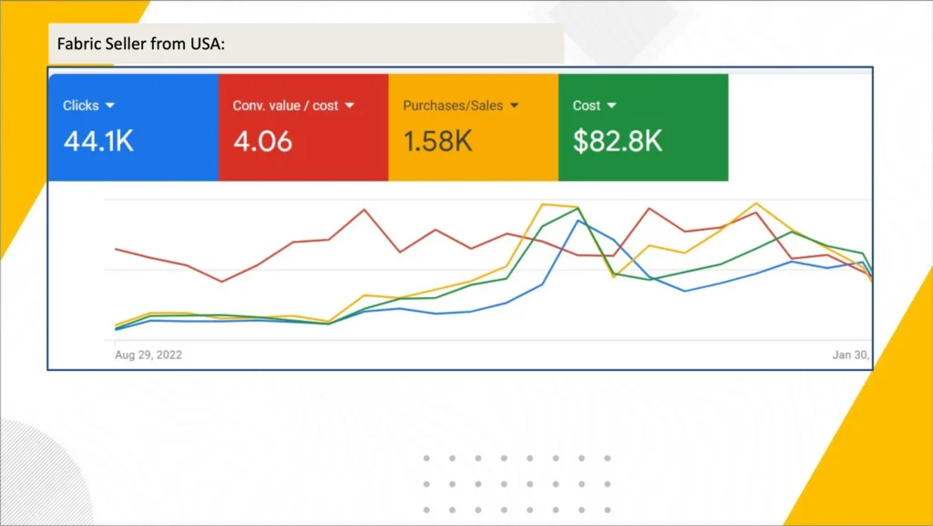This screenshot has height=526, width=933.
Task: Click the red line's lowest dip point
Action: 221,282
